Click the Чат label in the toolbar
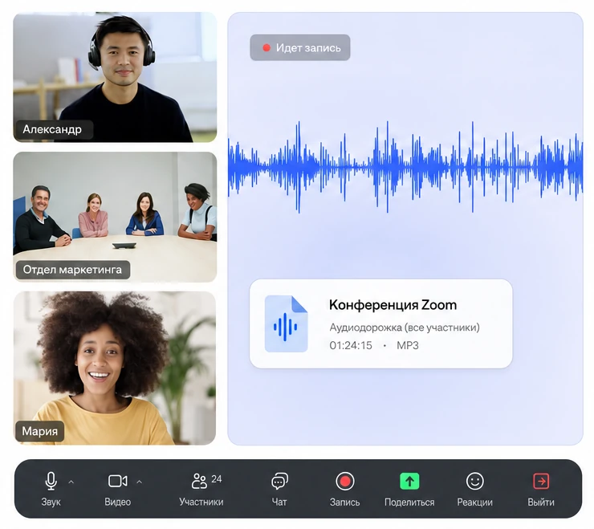This screenshot has width=594, height=529. [x=279, y=502]
